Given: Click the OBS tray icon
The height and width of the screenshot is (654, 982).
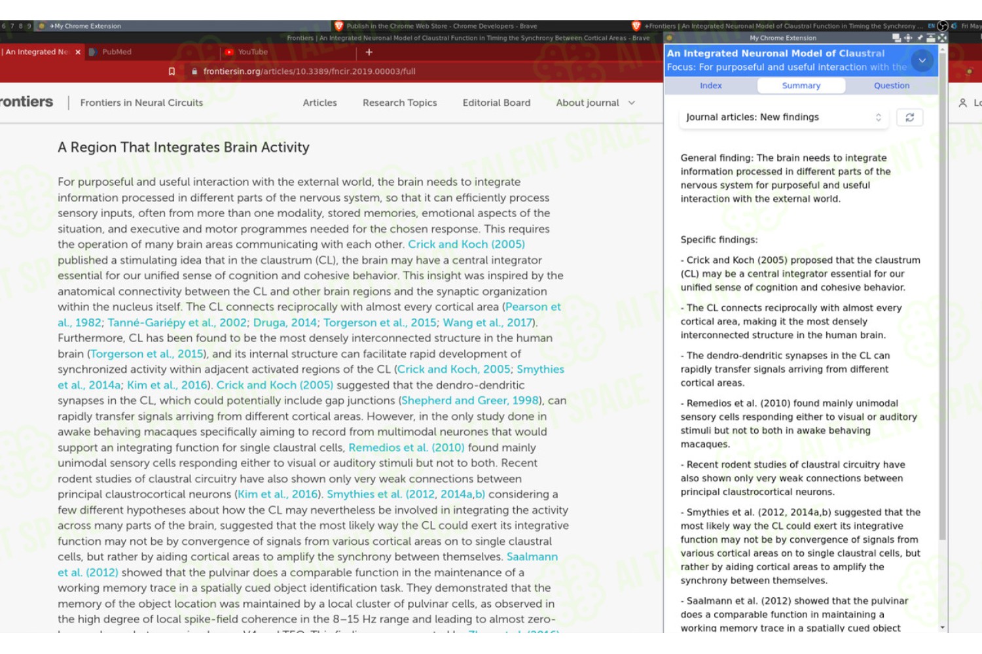Looking at the screenshot, I should coord(942,26).
